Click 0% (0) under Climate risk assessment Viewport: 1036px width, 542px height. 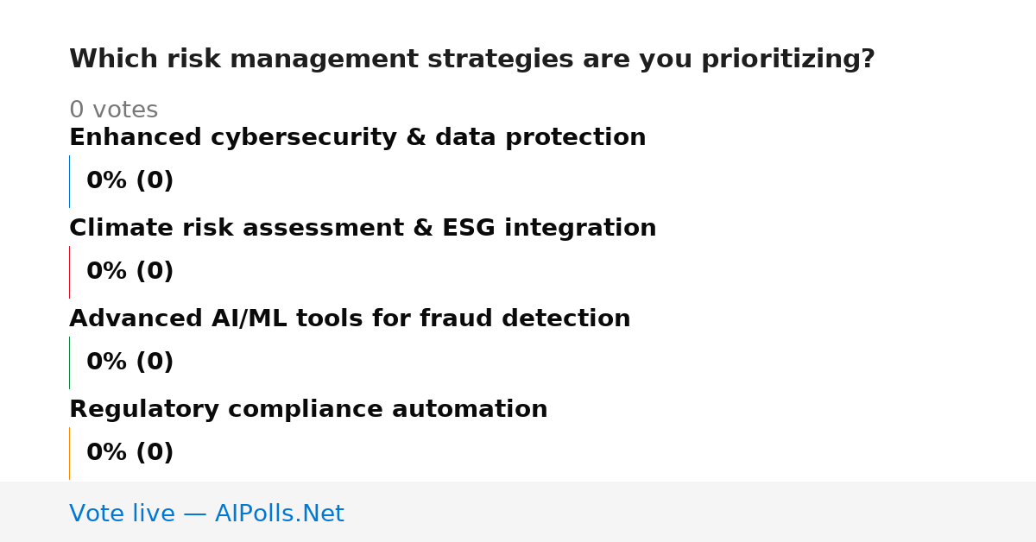tap(129, 272)
